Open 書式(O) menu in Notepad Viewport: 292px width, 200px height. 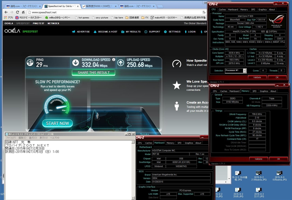[33, 138]
